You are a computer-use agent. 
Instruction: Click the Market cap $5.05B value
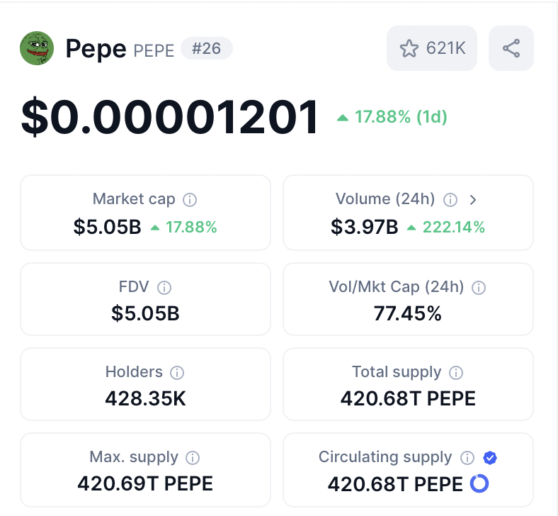point(107,228)
